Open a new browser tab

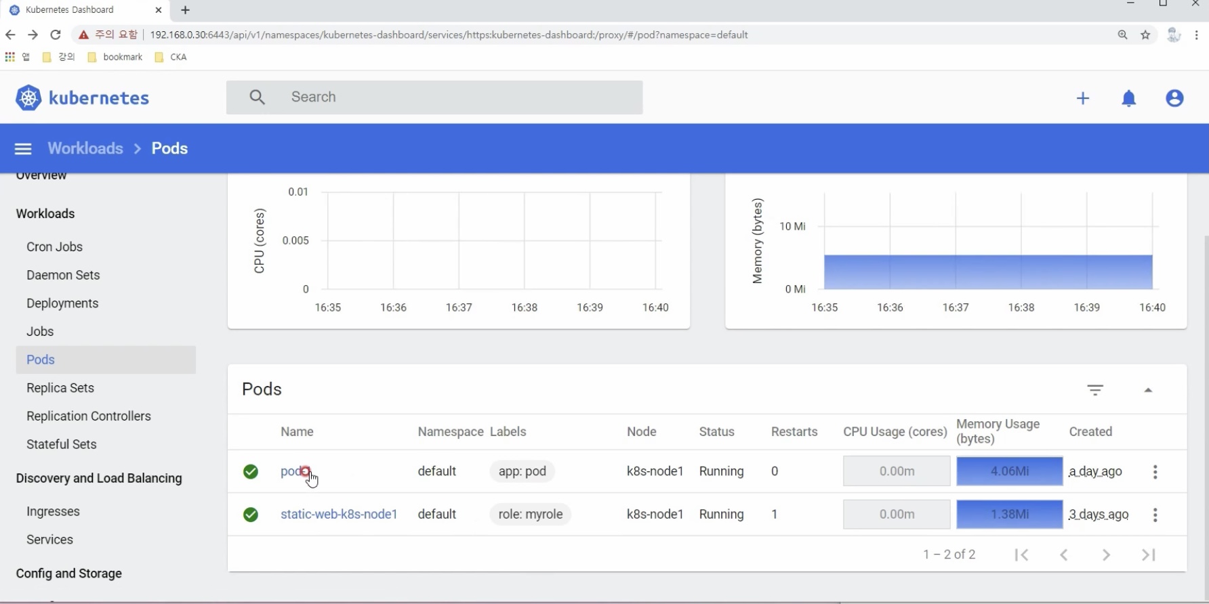(185, 10)
